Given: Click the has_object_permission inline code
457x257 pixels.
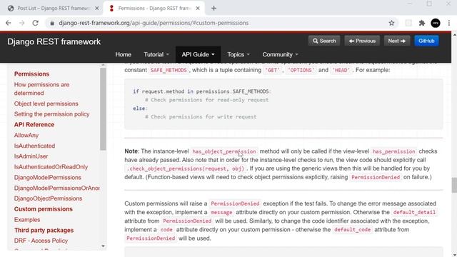Looking at the screenshot, I should 224,151.
